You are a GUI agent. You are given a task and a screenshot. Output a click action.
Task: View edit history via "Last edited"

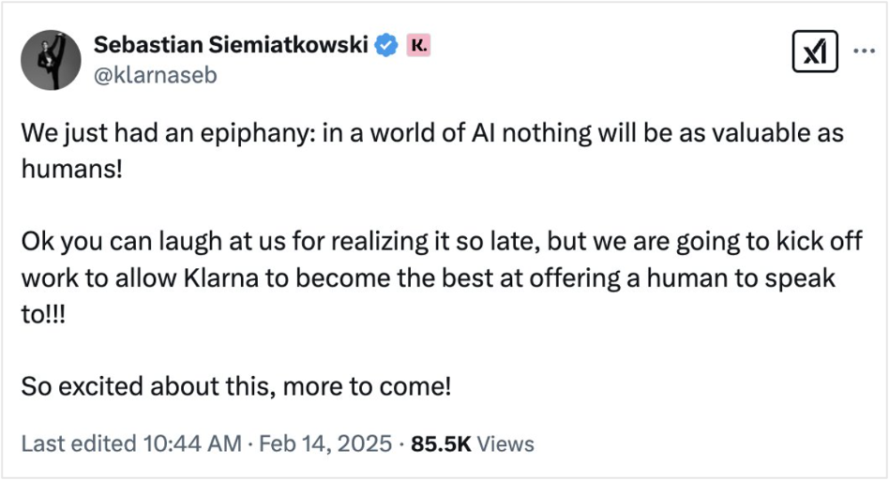click(x=78, y=443)
